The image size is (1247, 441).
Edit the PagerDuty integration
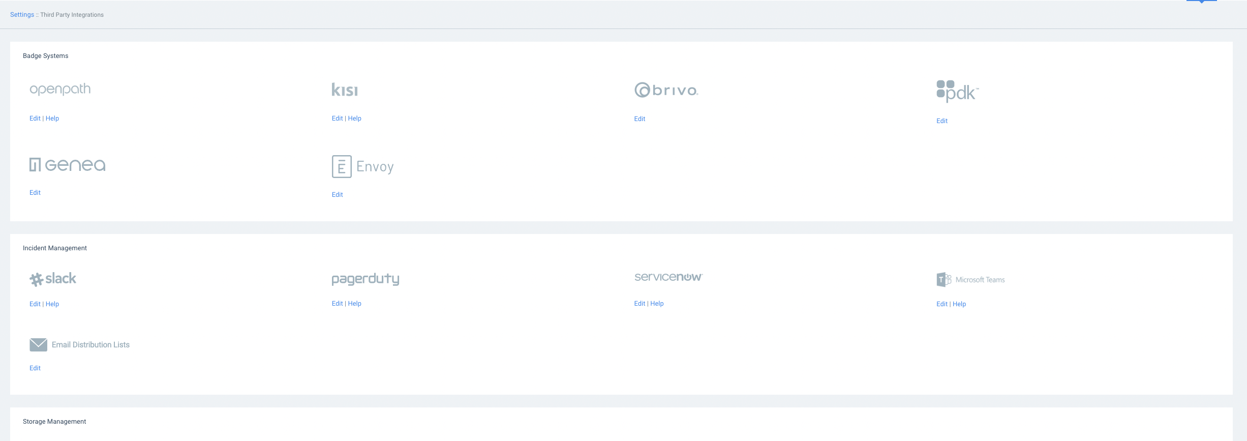point(338,304)
